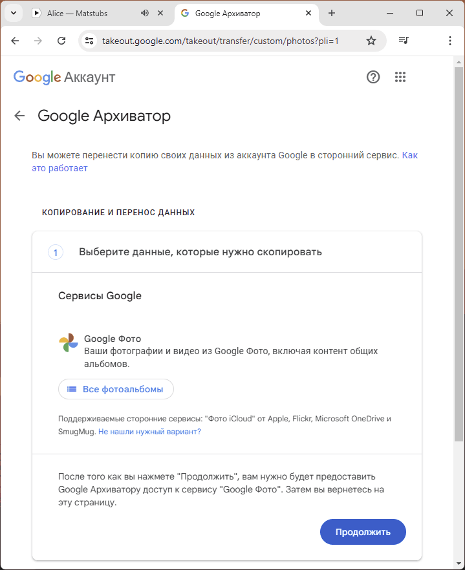Open the media control icon in toolbar
This screenshot has width=465, height=570.
pos(404,41)
